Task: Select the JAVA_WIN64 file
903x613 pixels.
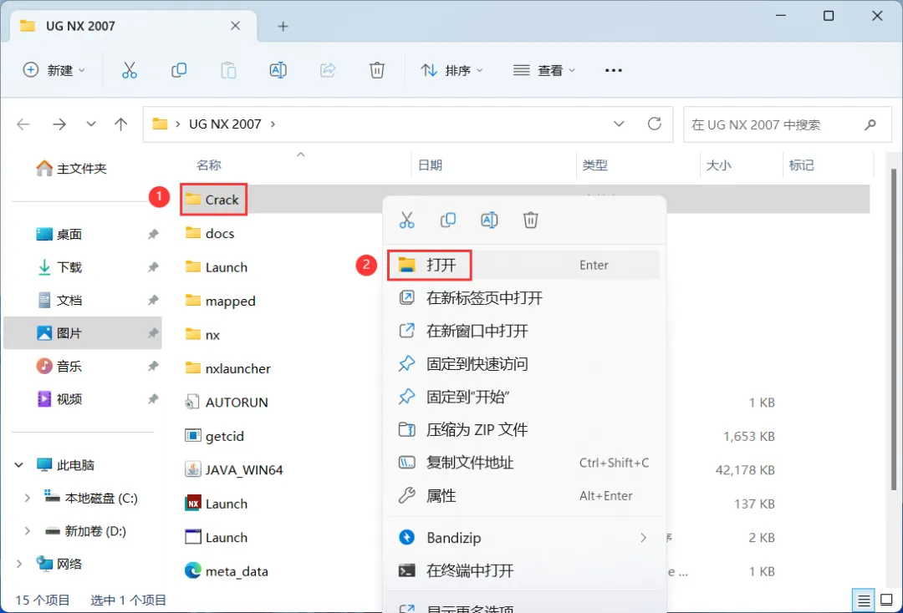Action: [234, 470]
